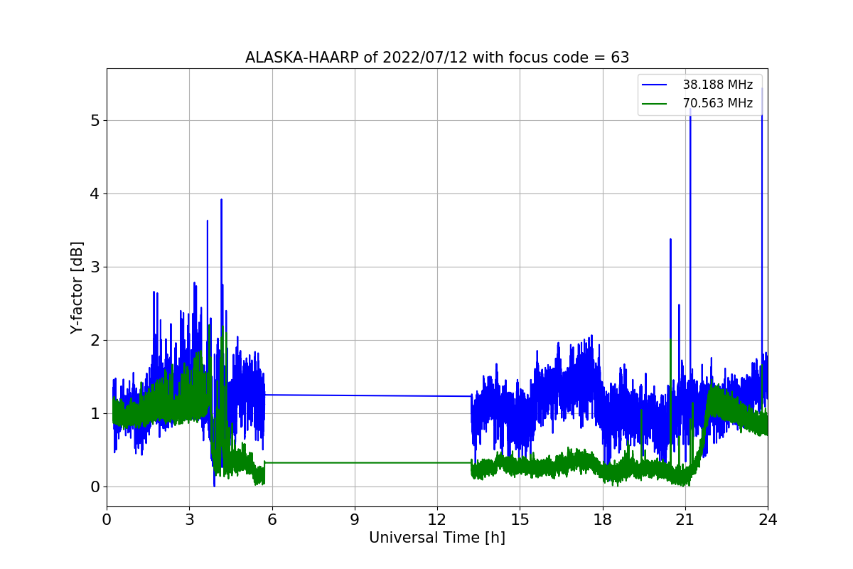Click the flat green line at 9 hours
This screenshot has width=853, height=569.
point(355,462)
